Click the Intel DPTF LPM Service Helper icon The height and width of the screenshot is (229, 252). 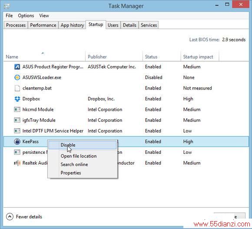(x=17, y=131)
